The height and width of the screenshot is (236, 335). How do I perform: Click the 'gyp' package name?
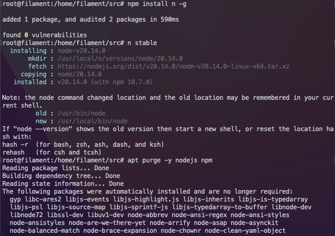point(15,199)
